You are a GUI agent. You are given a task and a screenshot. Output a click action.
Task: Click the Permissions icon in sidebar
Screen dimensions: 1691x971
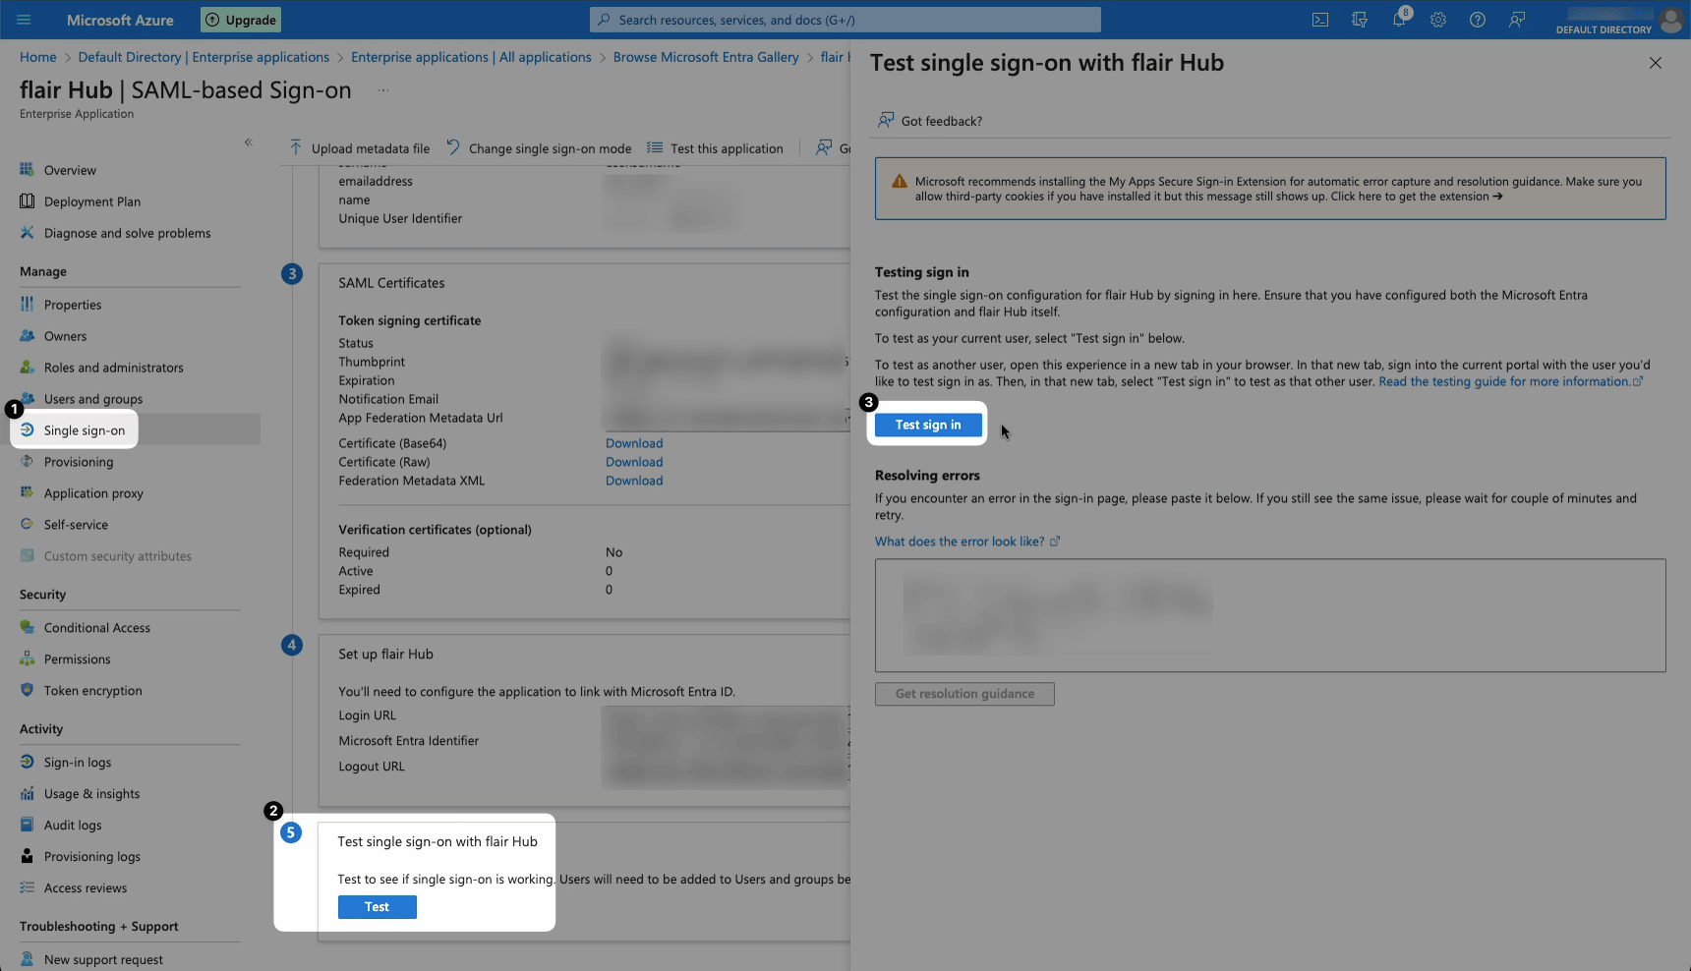coord(28,659)
